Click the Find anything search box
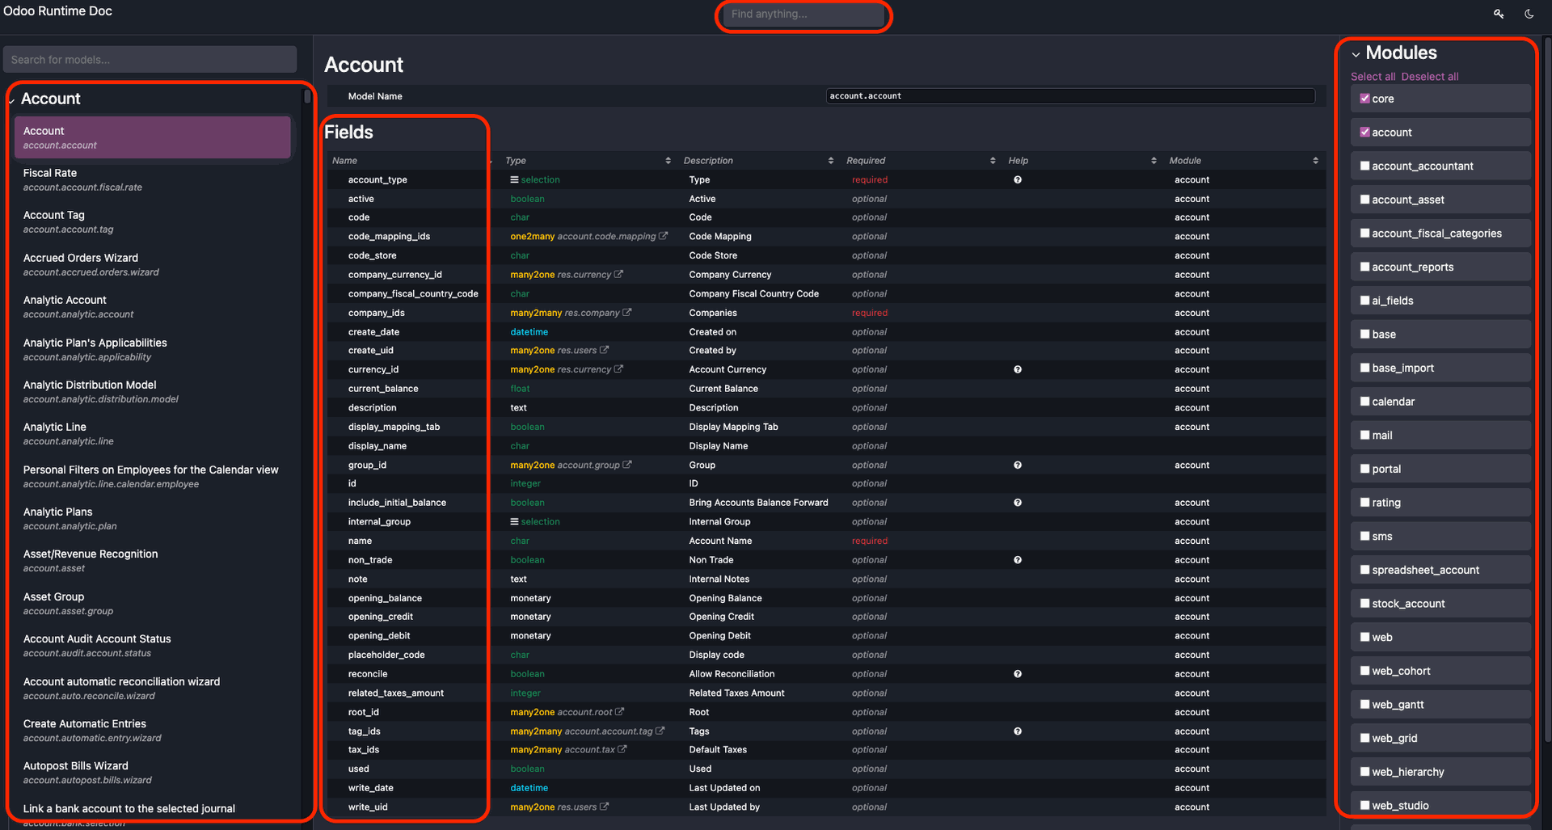1552x830 pixels. tap(803, 14)
